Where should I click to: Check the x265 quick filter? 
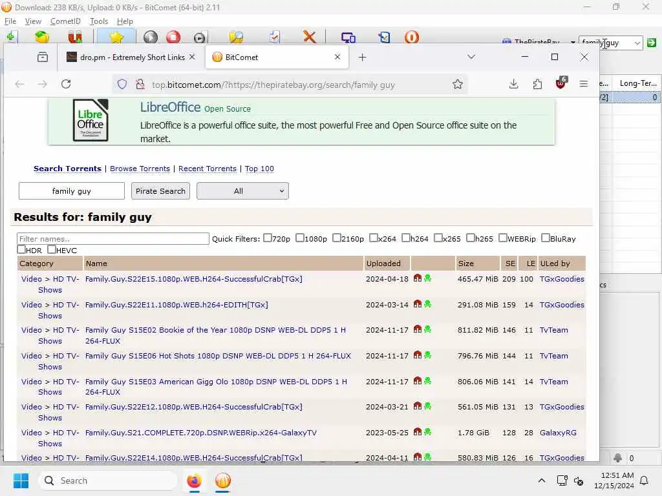(438, 238)
